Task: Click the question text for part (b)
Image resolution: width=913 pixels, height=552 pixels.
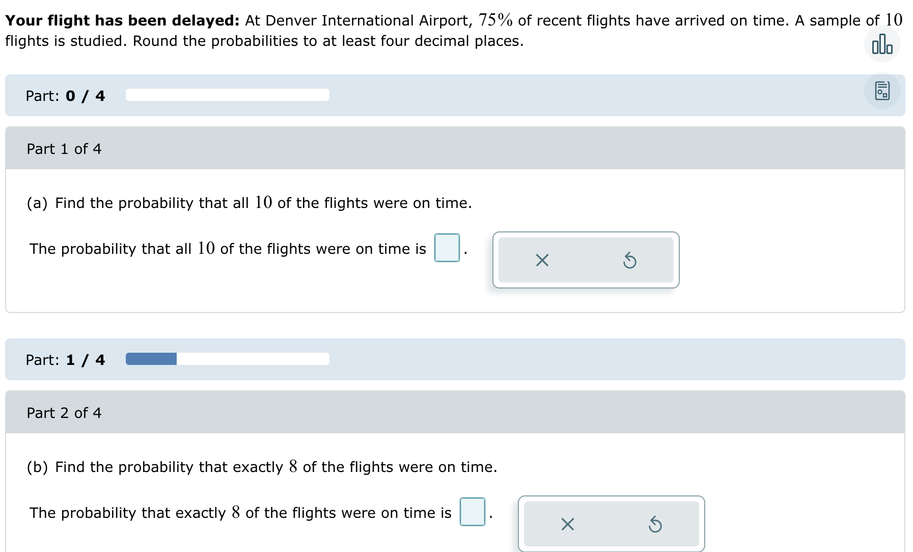Action: pyautogui.click(x=261, y=466)
